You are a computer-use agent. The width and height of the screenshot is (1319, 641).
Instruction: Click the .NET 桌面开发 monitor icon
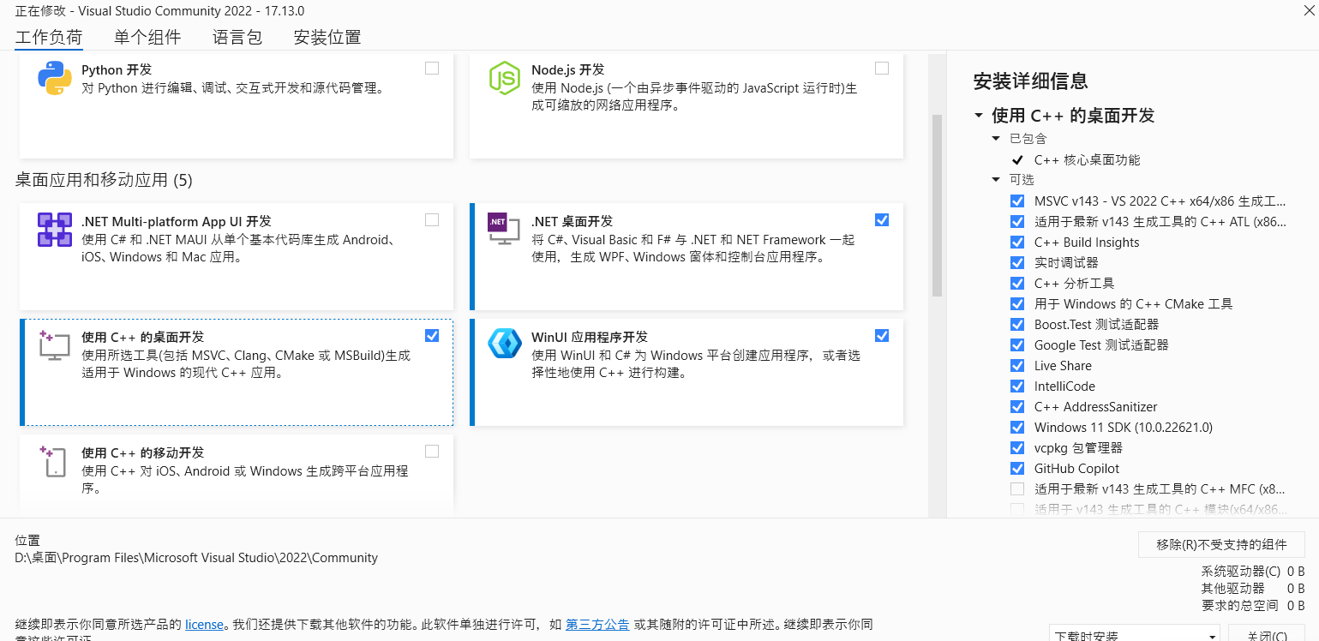[x=505, y=230]
